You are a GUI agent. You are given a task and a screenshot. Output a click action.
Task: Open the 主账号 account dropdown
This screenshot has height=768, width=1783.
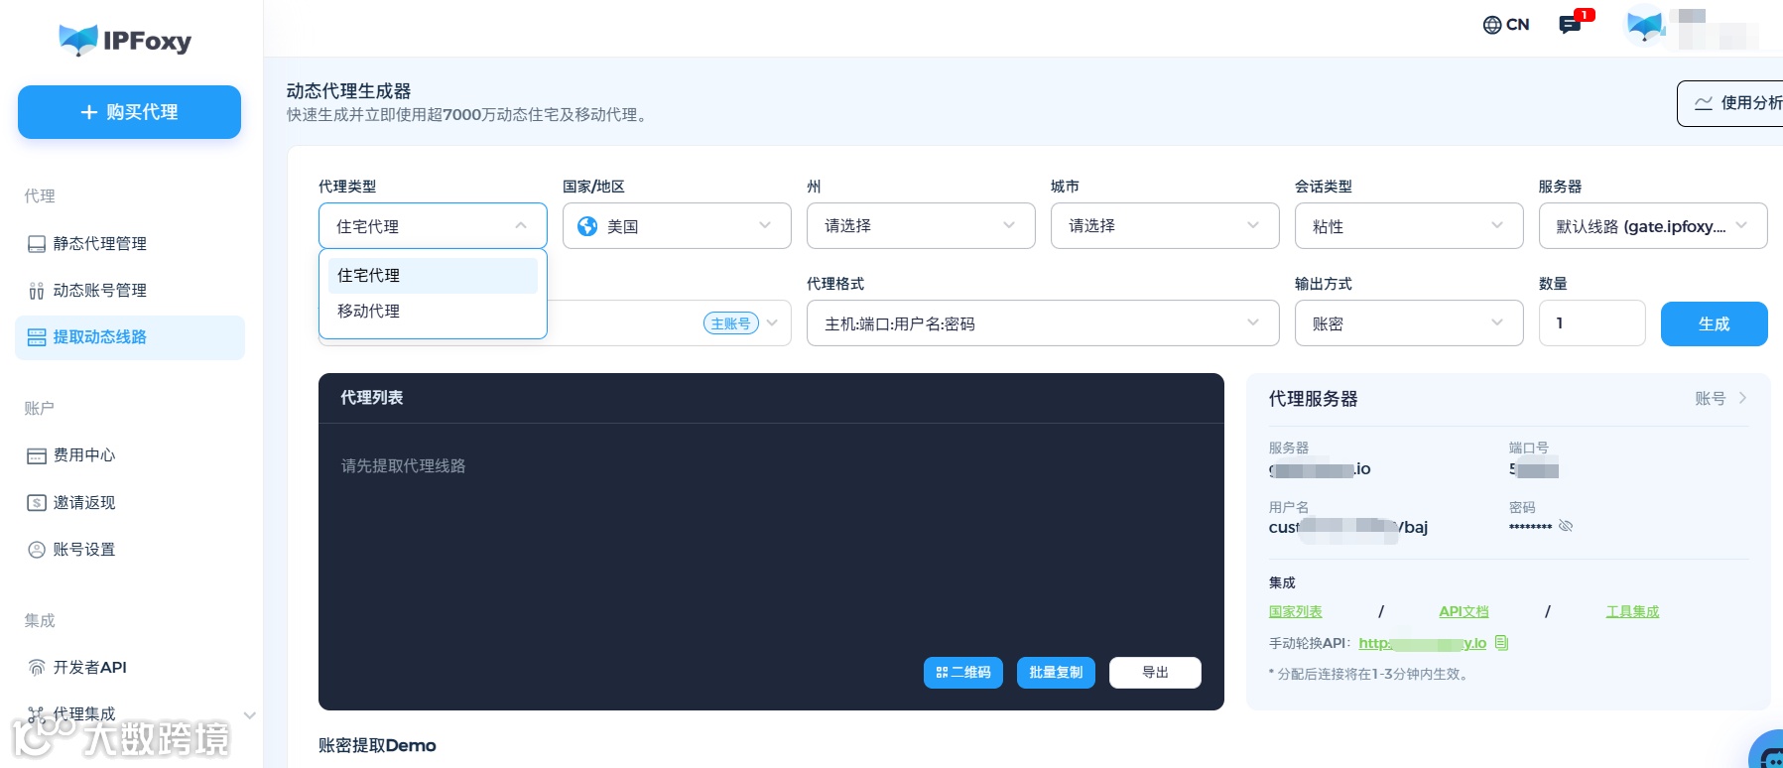(772, 323)
